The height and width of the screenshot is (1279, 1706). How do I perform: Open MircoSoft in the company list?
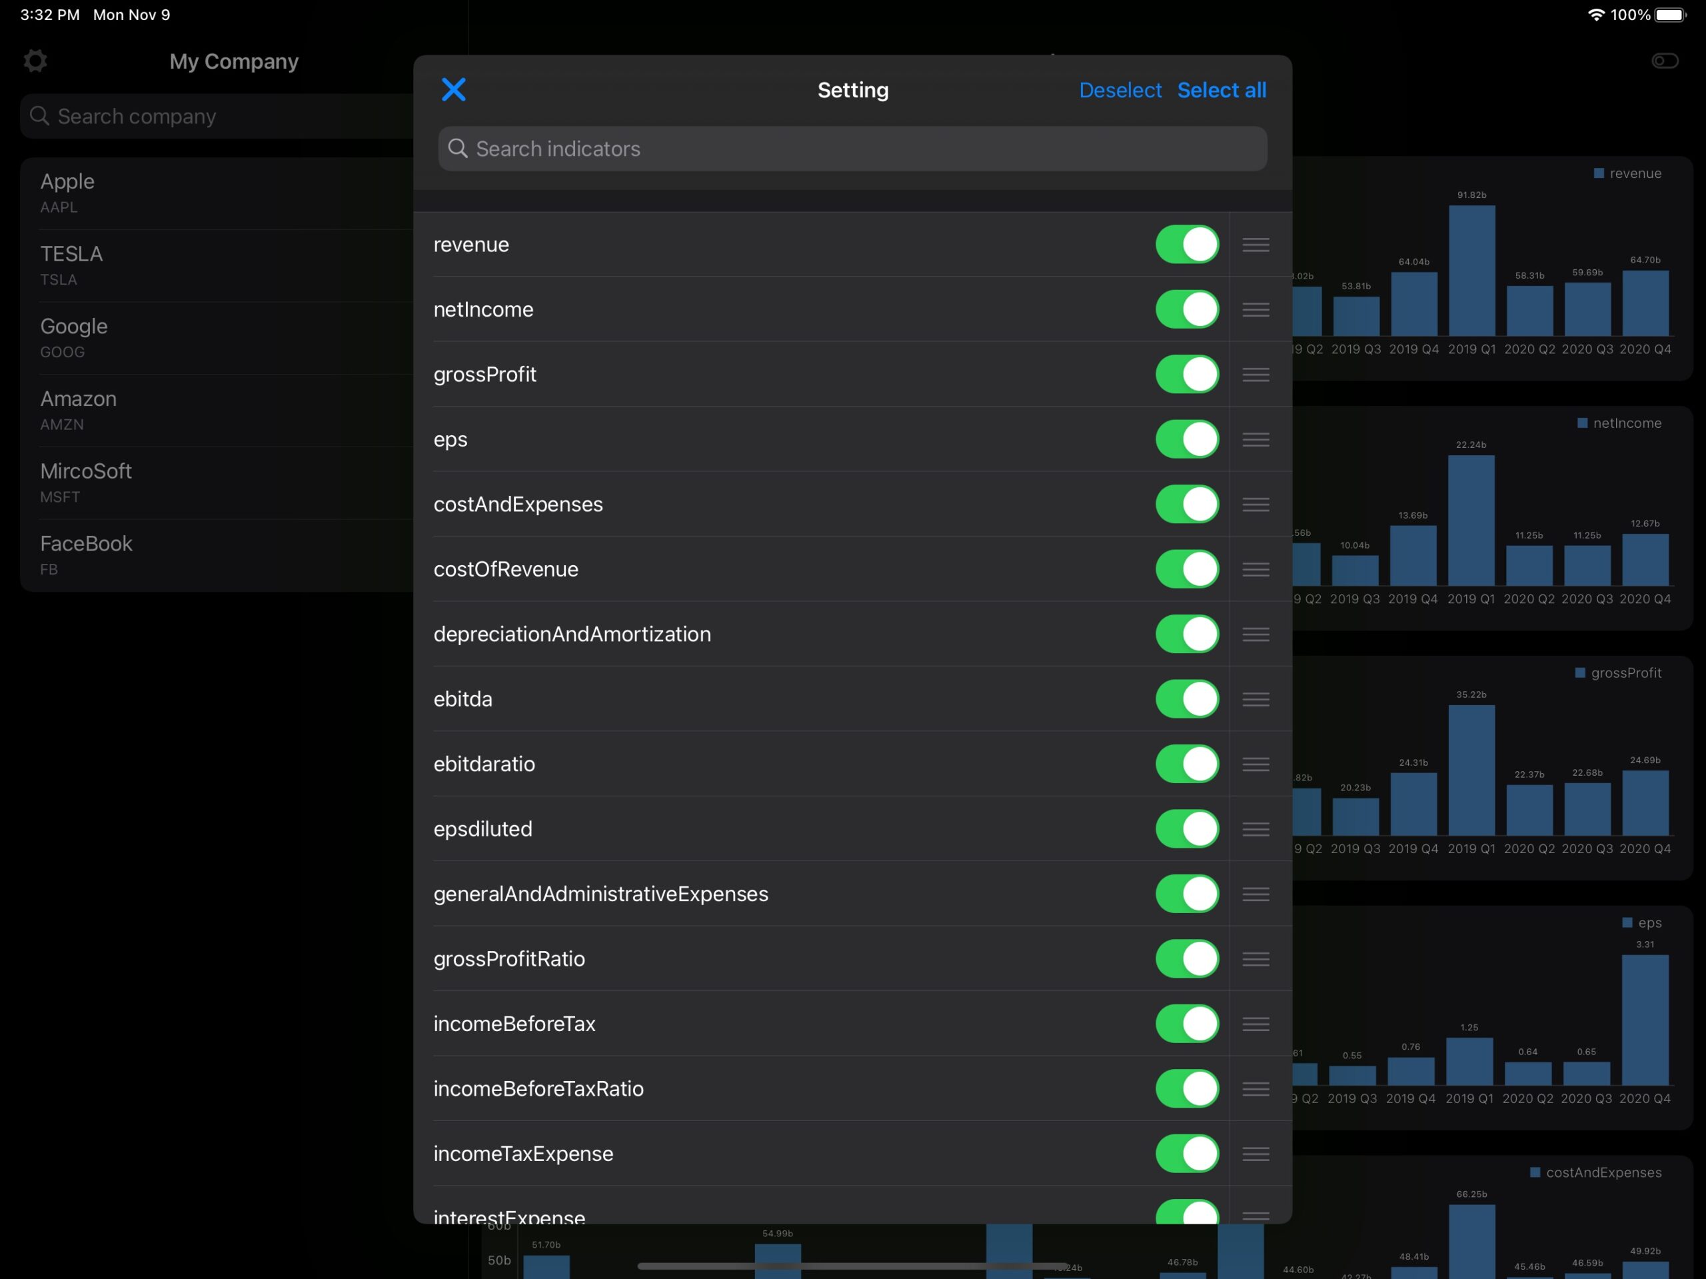(x=217, y=483)
